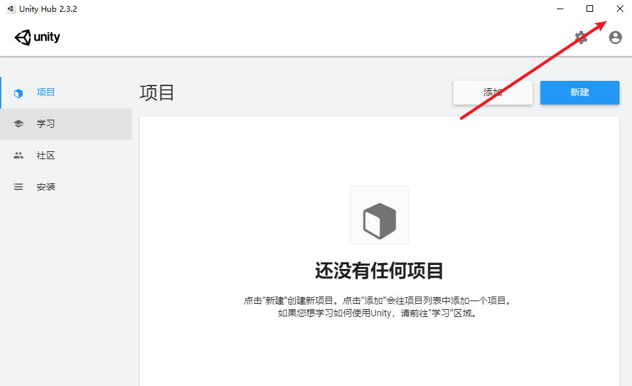The image size is (632, 386).
Task: Go to the 安装 section label
Action: (46, 187)
